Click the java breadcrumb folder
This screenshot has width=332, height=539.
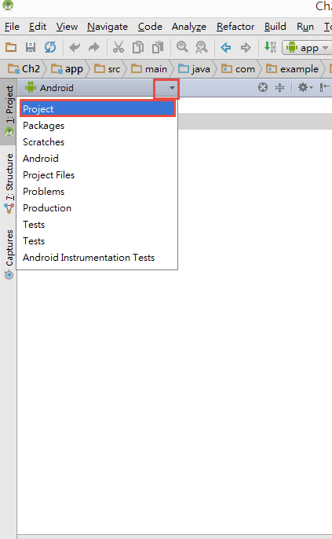tap(194, 69)
